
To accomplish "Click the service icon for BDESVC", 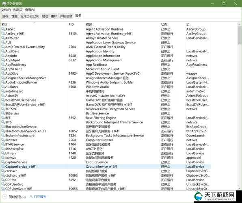I will [x=3, y=109].
